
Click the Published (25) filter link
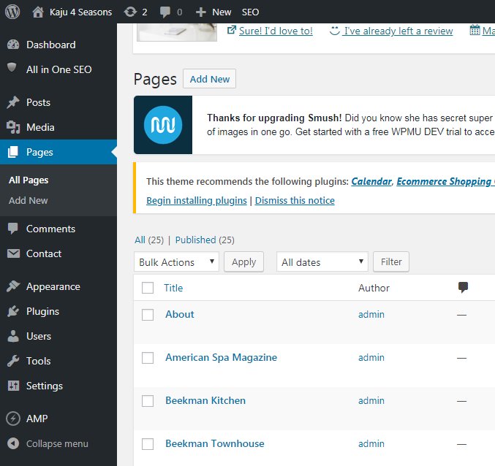click(205, 240)
